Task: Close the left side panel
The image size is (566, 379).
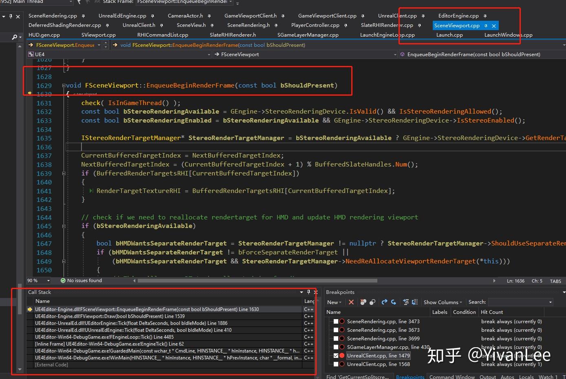Action: pos(18,16)
